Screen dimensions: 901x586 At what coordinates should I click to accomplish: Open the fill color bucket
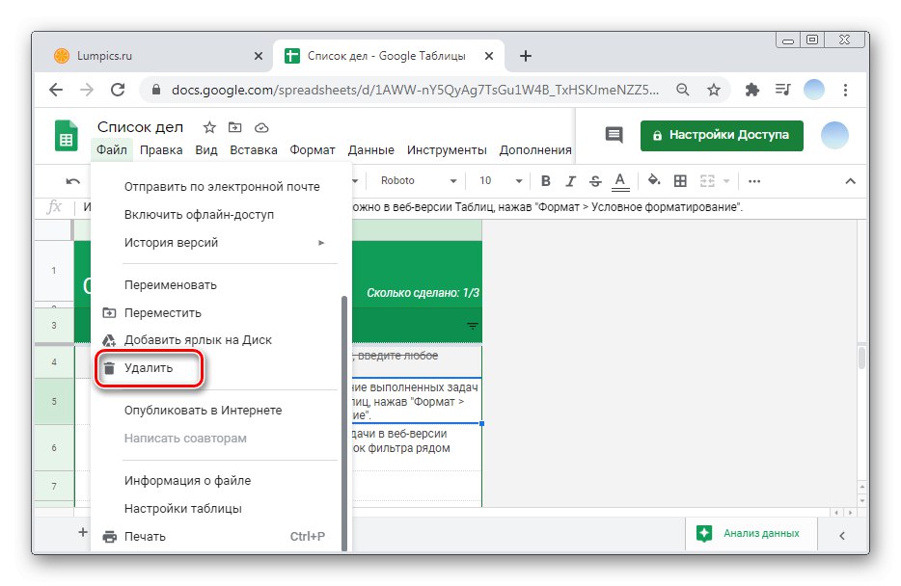pos(654,181)
